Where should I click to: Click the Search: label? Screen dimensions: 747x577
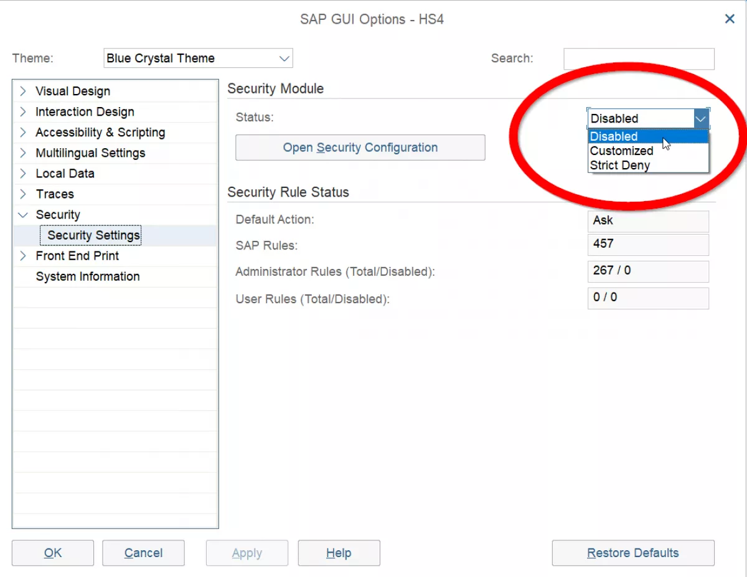(512, 59)
